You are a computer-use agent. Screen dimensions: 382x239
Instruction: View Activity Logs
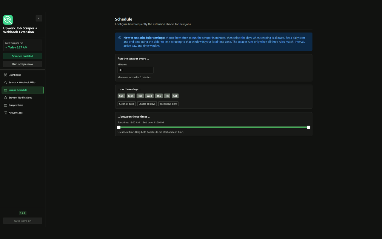coord(23,113)
